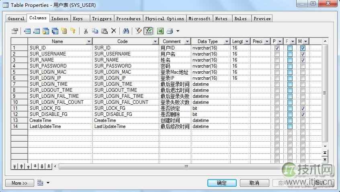Open the Data Type column header dropdown

227,41
